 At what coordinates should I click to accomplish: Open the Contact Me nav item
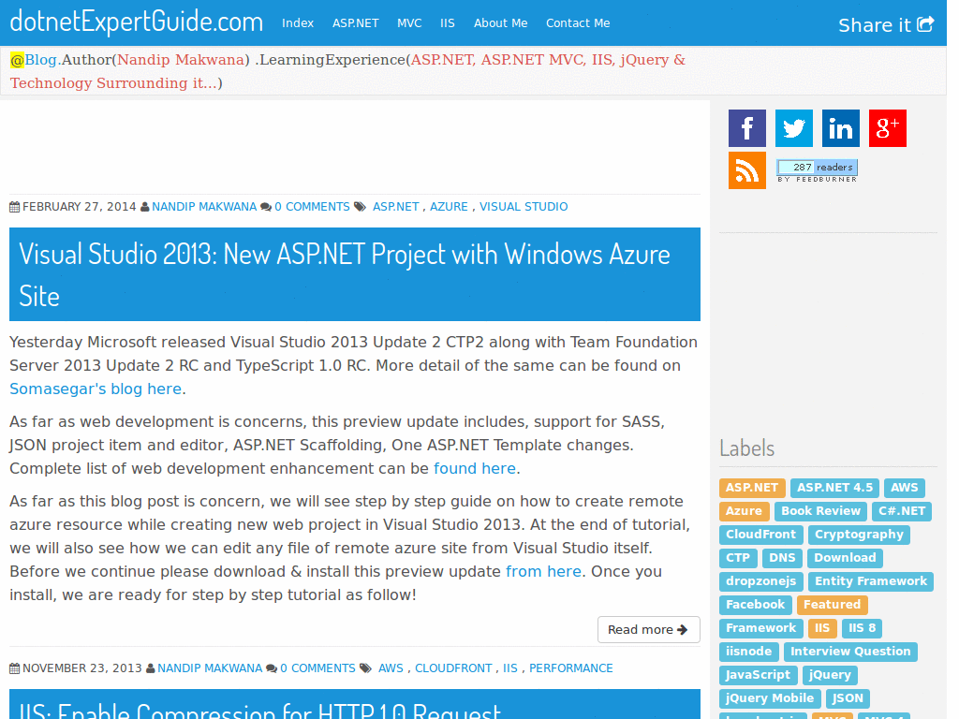(578, 23)
